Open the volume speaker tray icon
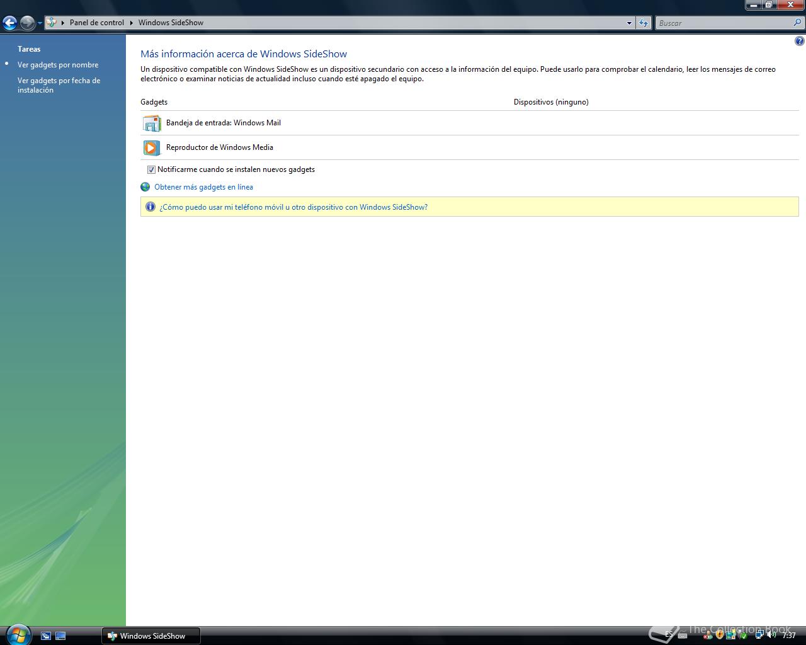Viewport: 806px width, 645px height. [x=771, y=635]
